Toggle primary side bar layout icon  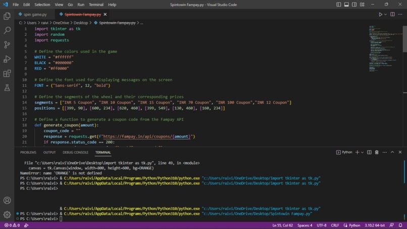point(339,5)
